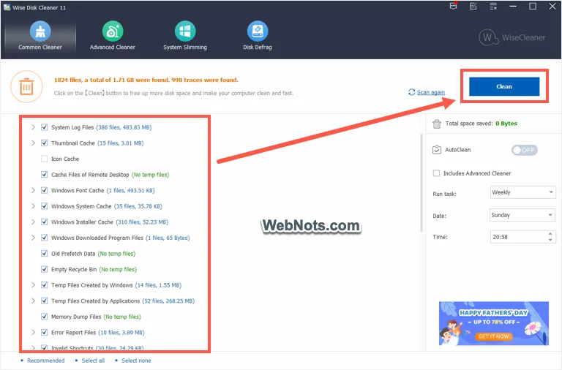
Task: Open the Common Cleaner tab
Action: (40, 36)
